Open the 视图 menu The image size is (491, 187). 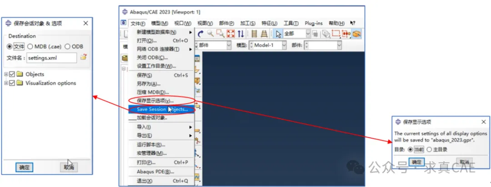(205, 24)
